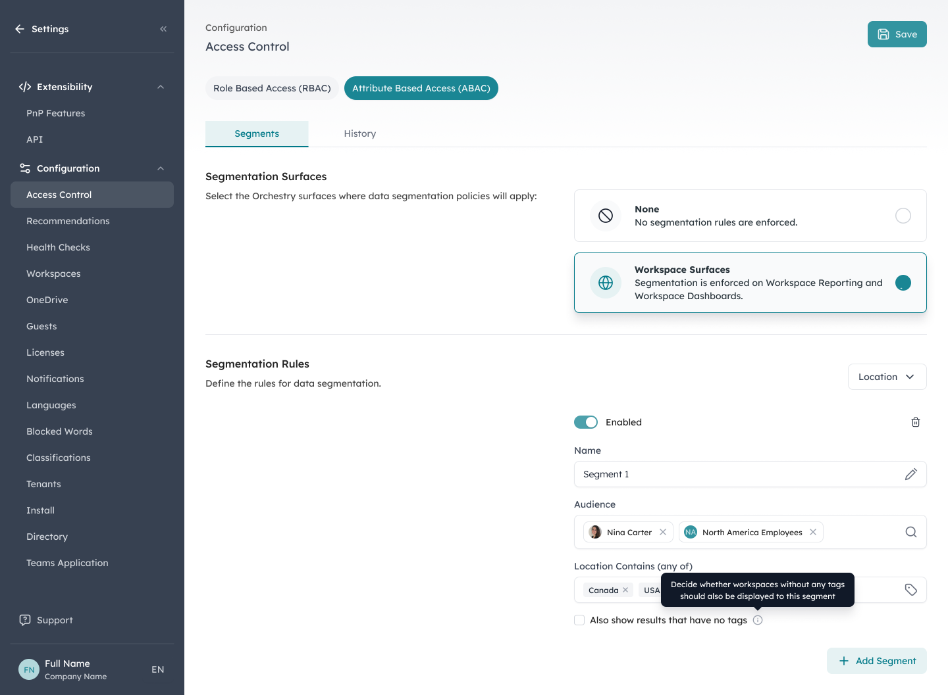
Task: Switch to the History tab
Action: click(x=360, y=133)
